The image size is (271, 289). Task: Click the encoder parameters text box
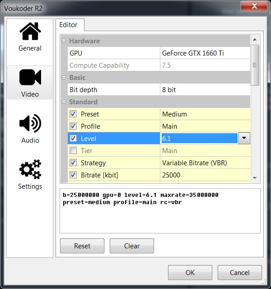[x=160, y=211]
